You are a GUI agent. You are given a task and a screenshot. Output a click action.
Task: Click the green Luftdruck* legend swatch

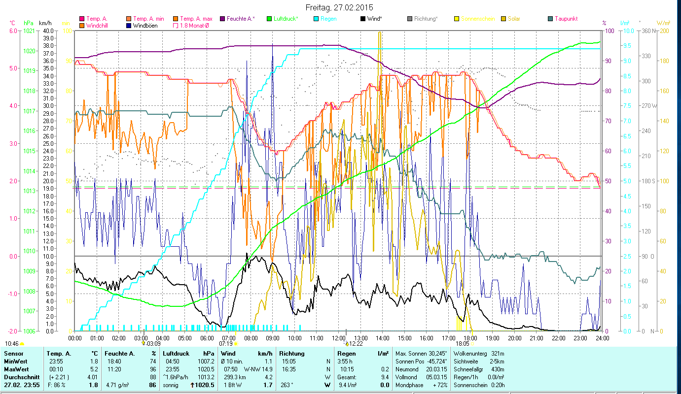tap(269, 19)
